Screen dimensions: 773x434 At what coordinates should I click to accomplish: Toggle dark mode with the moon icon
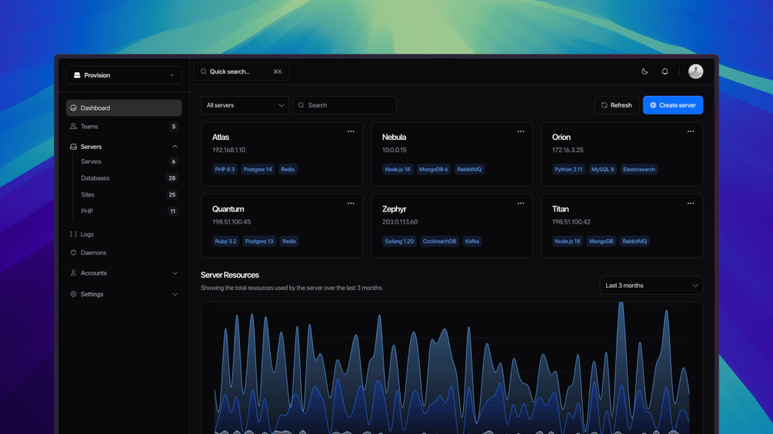[645, 71]
